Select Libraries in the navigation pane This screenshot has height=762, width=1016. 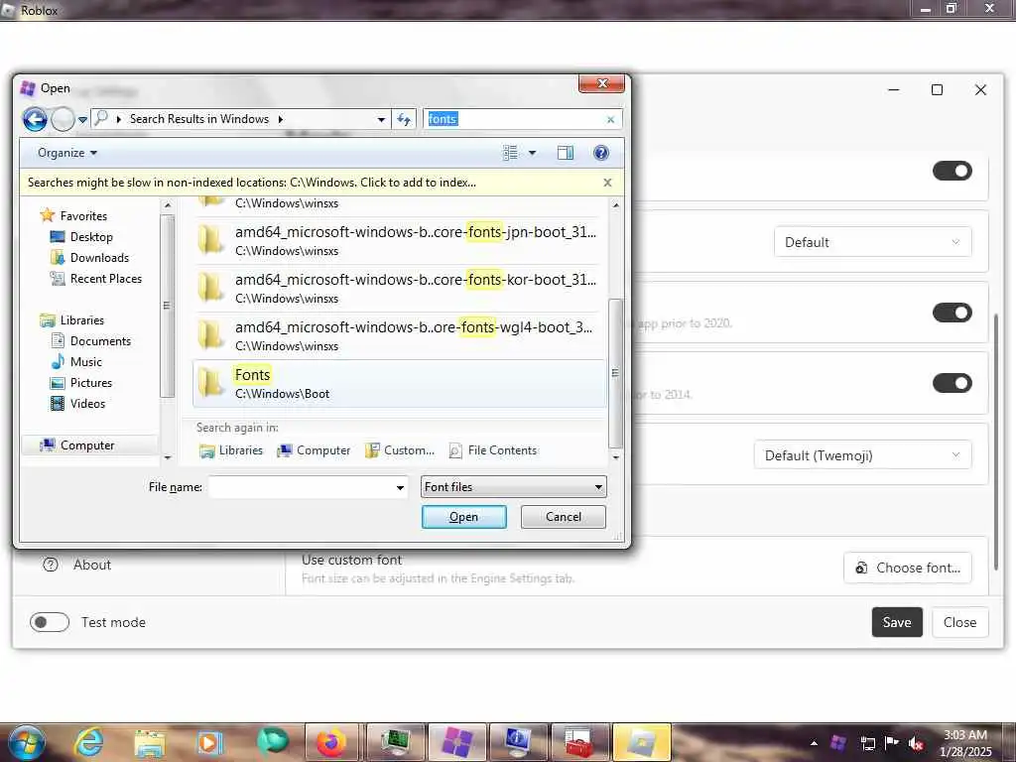click(81, 320)
